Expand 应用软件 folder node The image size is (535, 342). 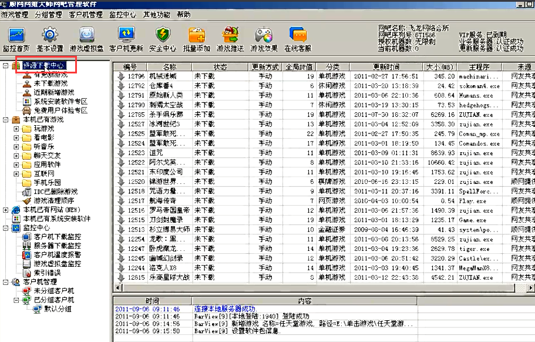16,165
